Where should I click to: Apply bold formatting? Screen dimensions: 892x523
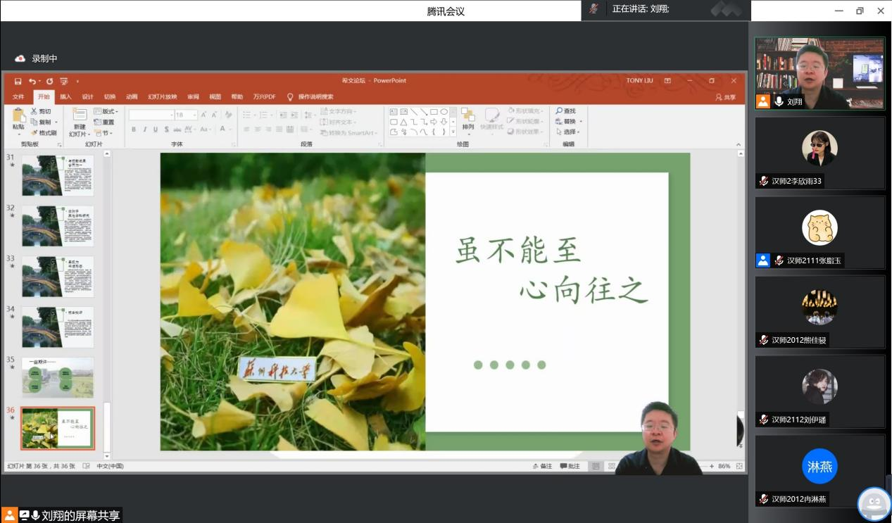pos(134,130)
